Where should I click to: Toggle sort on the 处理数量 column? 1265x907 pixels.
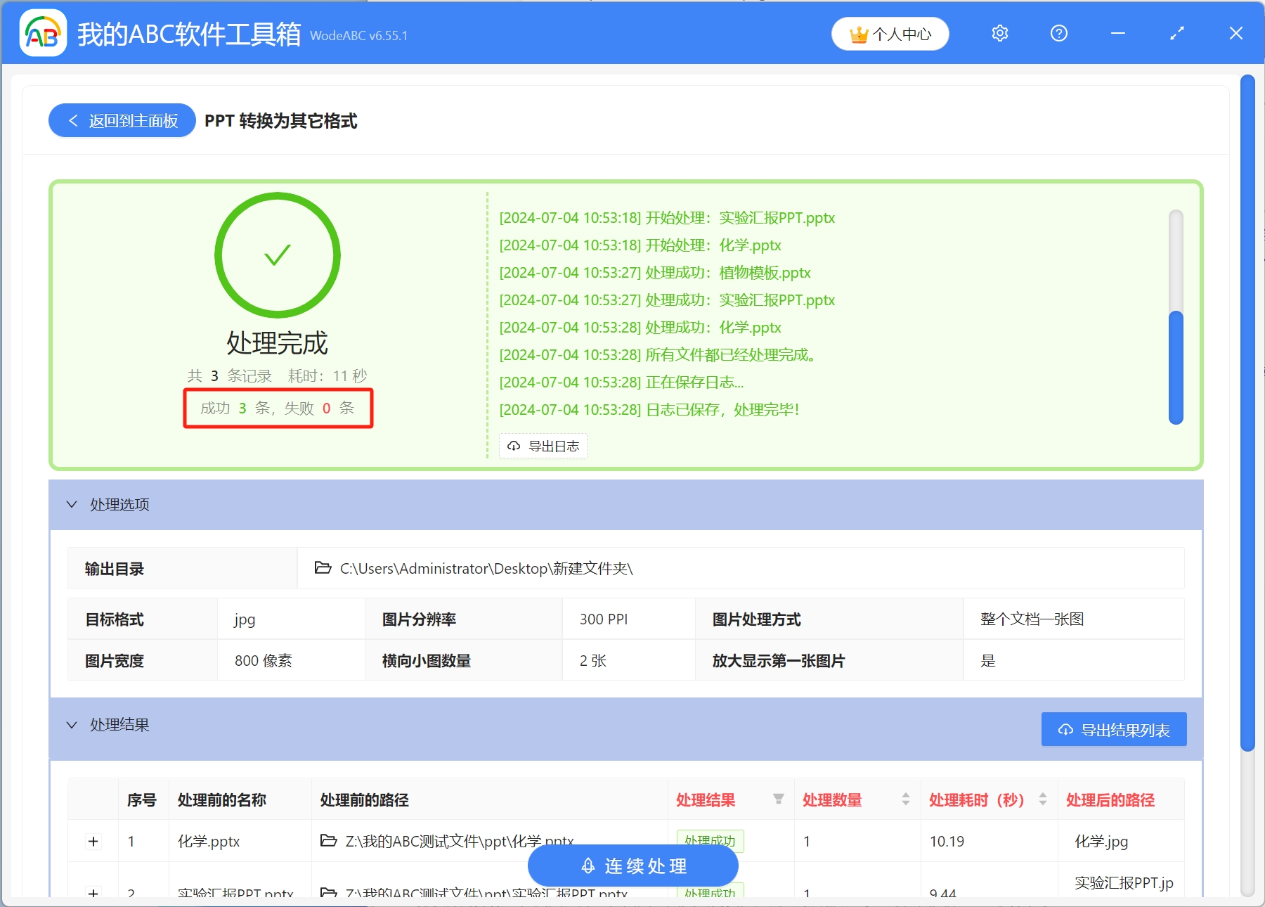click(904, 799)
